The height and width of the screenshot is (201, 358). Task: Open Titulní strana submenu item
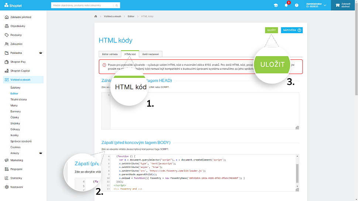point(18,100)
